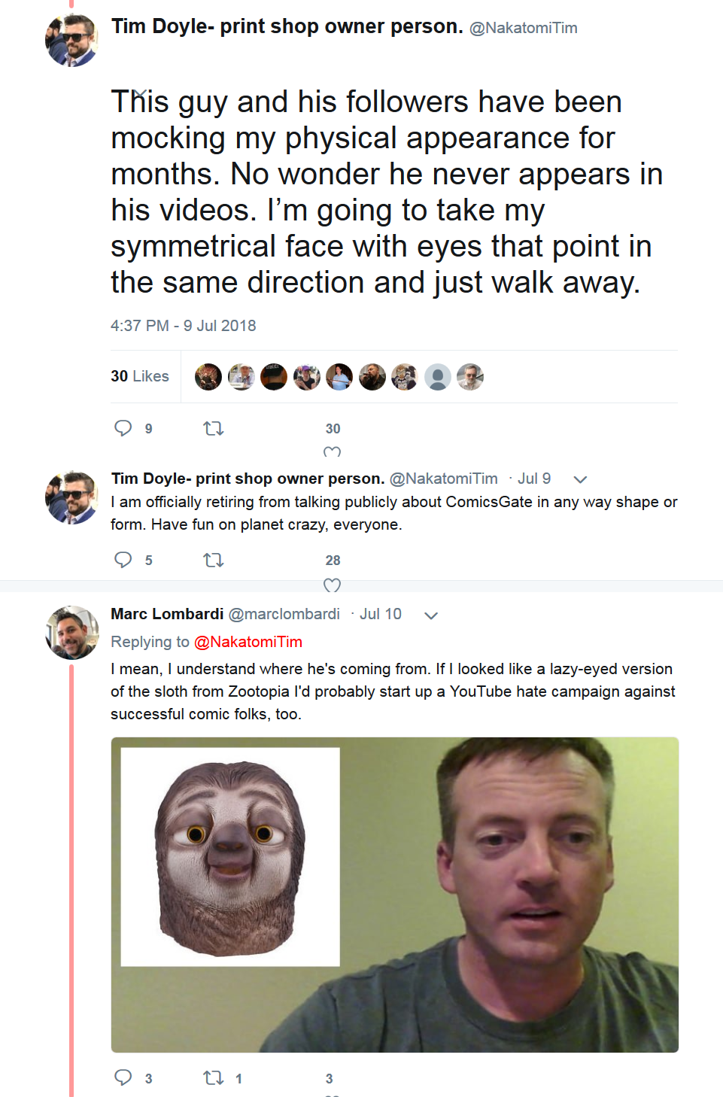Open the @NakatomiTim reply mention link

point(248,642)
